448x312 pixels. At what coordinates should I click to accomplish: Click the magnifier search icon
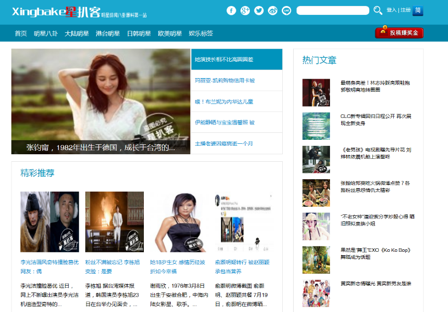378,10
